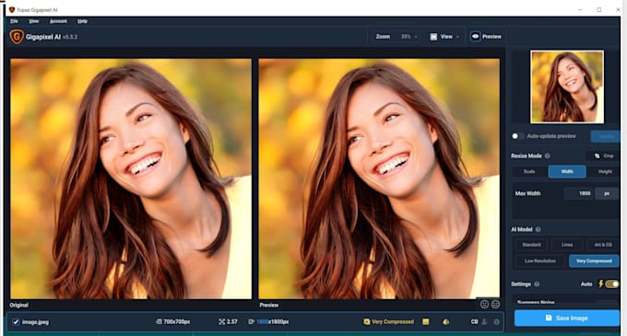Screen dimensions: 627x336
Task: Click the navigator thumbnail image
Action: (567, 87)
